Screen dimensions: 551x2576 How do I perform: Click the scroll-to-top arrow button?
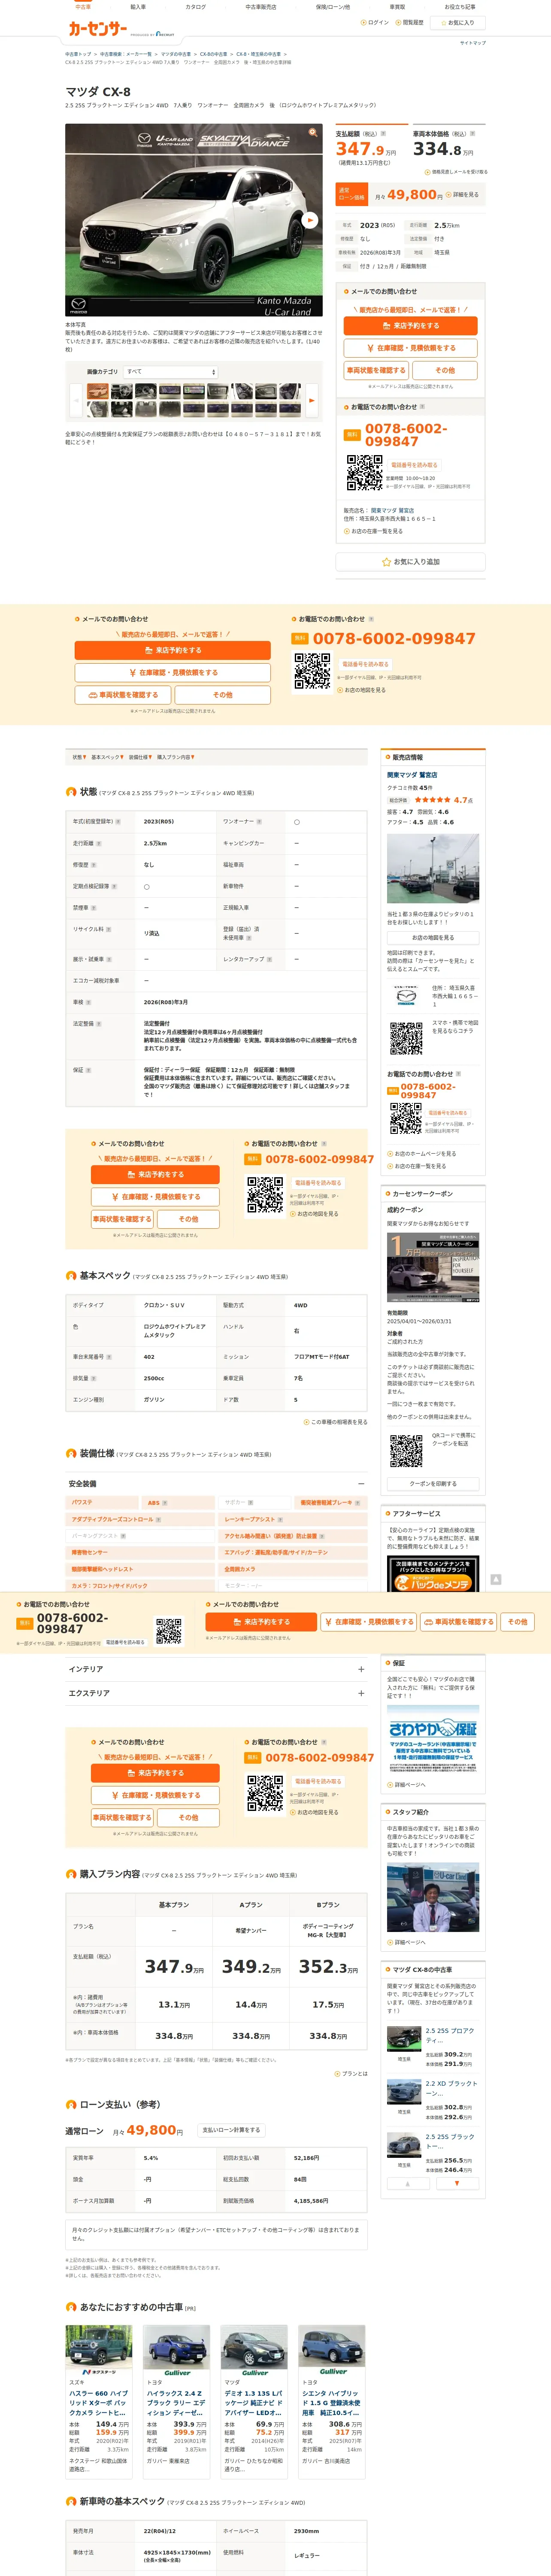click(495, 1580)
